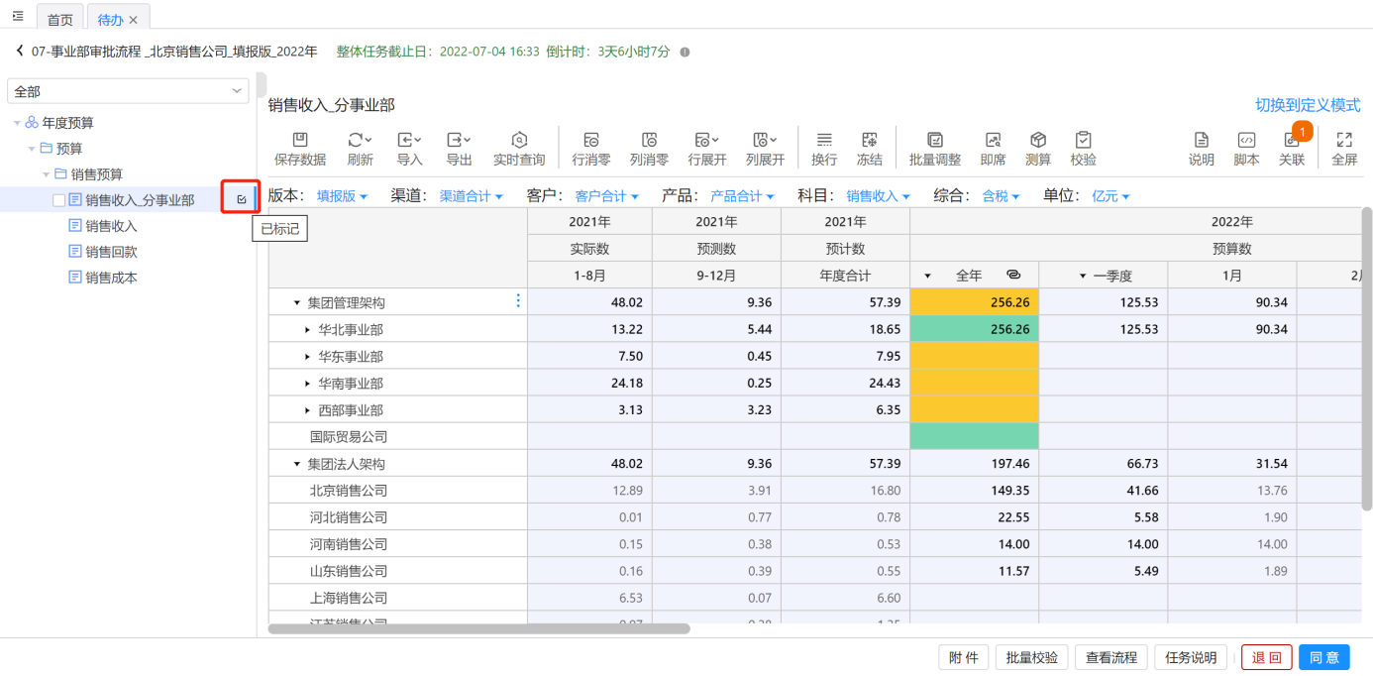Screen dimensions: 1373x676
Task: Click the 关联 icon with badge
Action: (x=1292, y=141)
